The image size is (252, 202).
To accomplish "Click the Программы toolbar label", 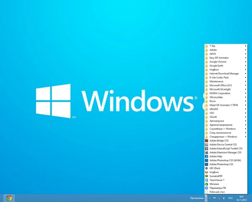I will [x=197, y=198].
